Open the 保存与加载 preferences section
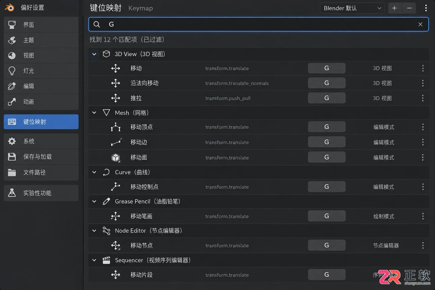Screen dimensions: 435x290 pyautogui.click(x=41, y=157)
